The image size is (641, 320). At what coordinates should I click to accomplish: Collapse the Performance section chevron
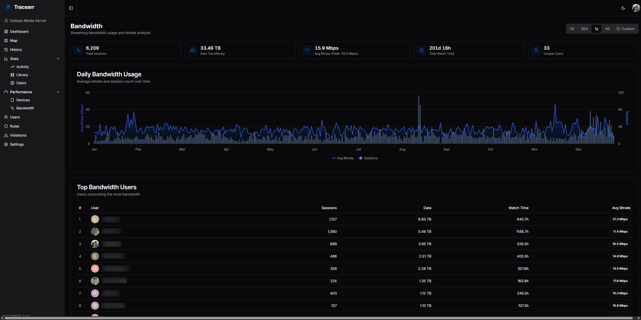(x=58, y=92)
